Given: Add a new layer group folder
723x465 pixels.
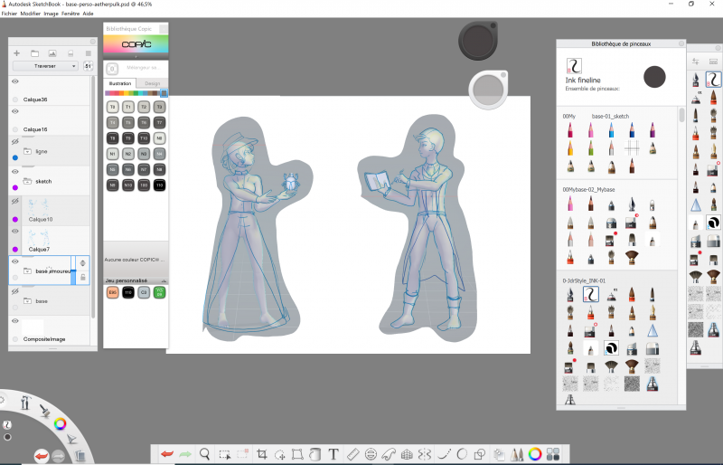Looking at the screenshot, I should tap(34, 53).
